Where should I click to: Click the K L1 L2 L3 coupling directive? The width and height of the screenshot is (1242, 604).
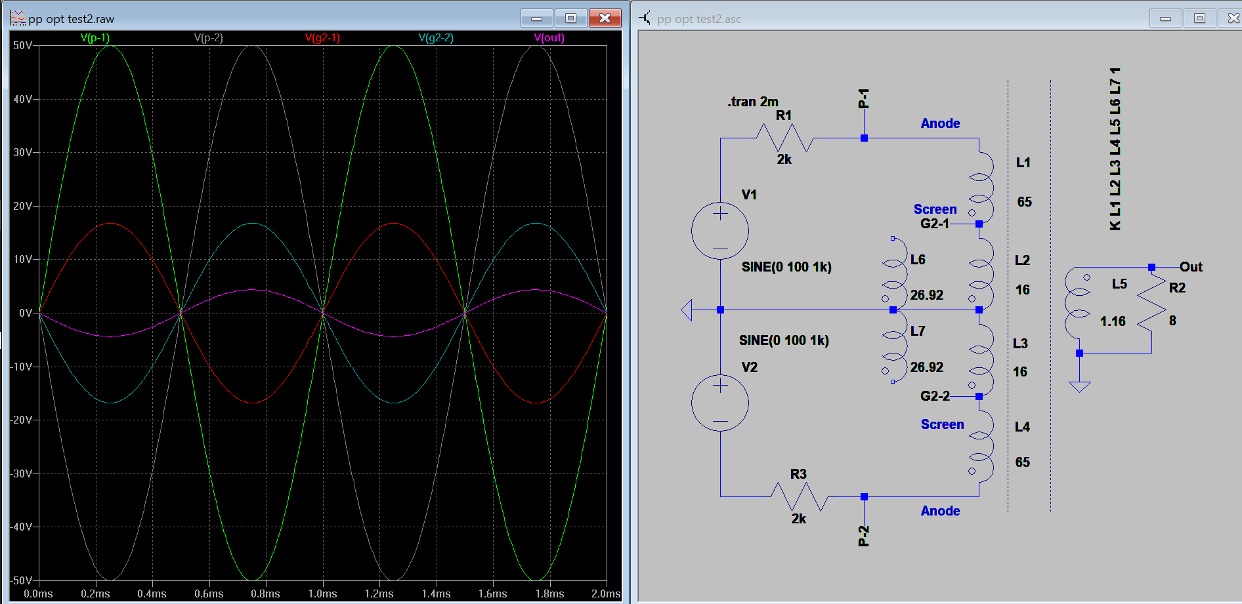coord(1115,149)
